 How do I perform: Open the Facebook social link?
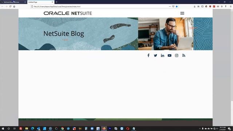(148, 55)
